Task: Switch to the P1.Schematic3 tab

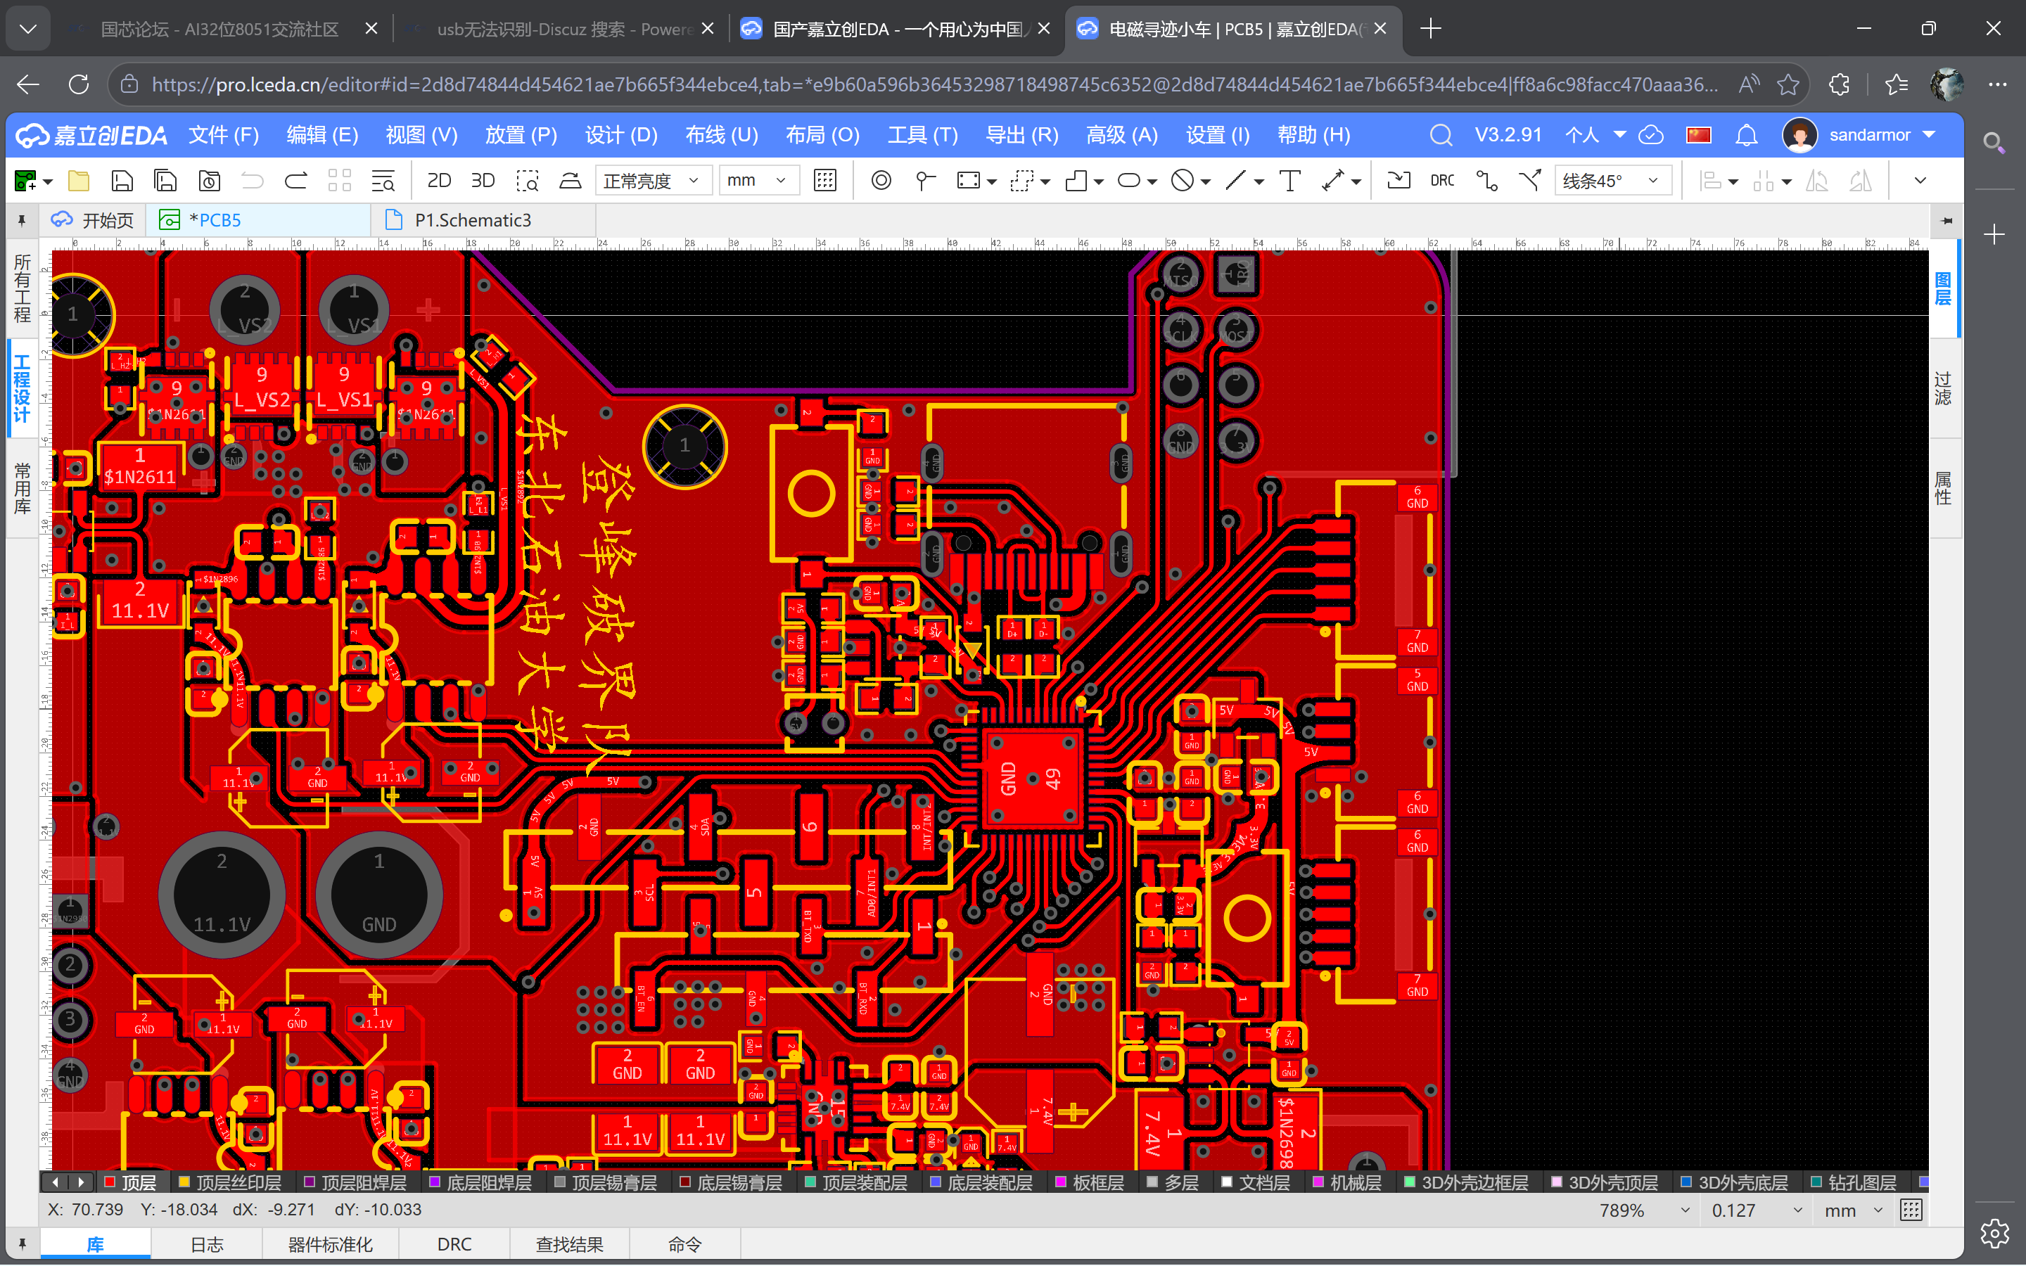Action: tap(473, 219)
